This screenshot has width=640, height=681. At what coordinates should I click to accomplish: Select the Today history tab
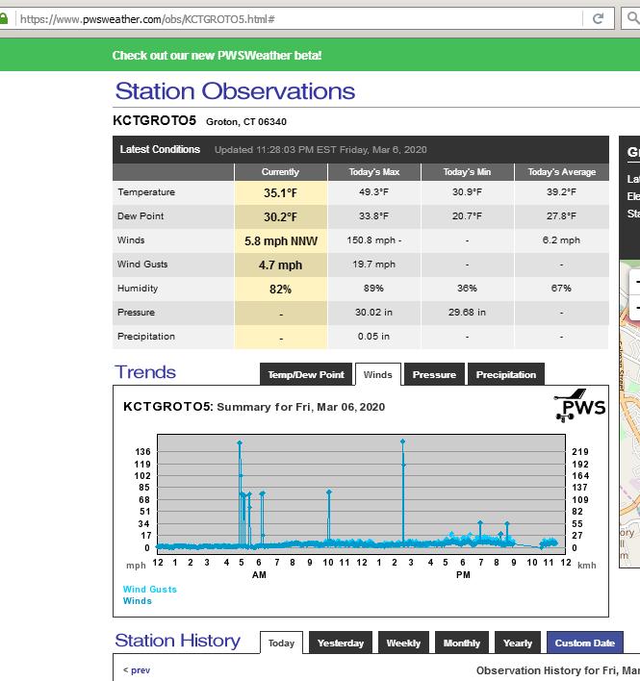[x=281, y=643]
